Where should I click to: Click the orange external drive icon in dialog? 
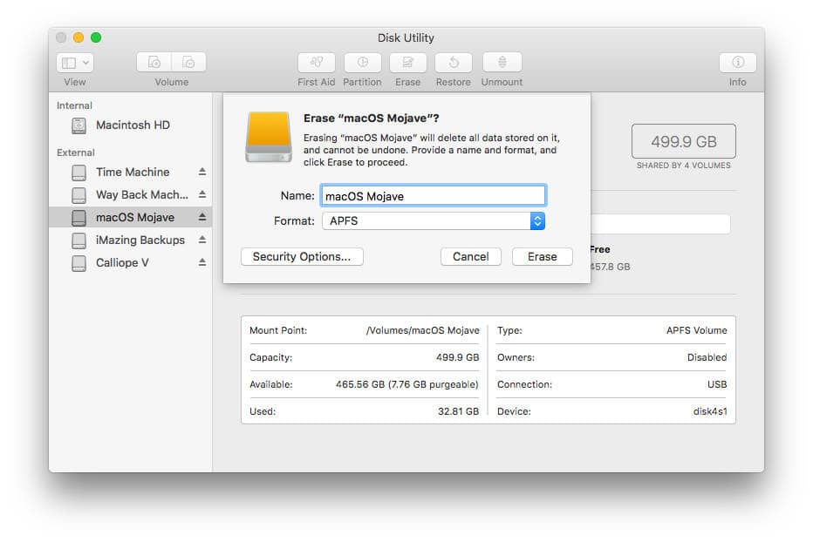point(269,138)
